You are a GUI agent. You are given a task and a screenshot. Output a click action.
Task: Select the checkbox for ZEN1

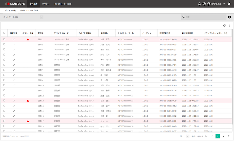pyautogui.click(x=4, y=39)
